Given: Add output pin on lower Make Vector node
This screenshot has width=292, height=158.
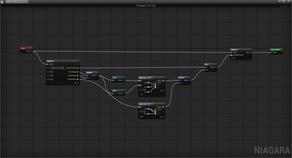Looking at the screenshot, I should (x=161, y=117).
